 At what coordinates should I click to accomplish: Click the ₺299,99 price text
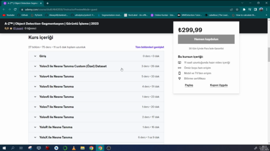pos(190,30)
